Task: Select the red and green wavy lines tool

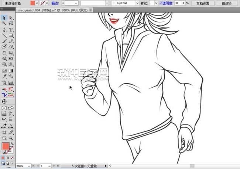Action: tap(11, 95)
